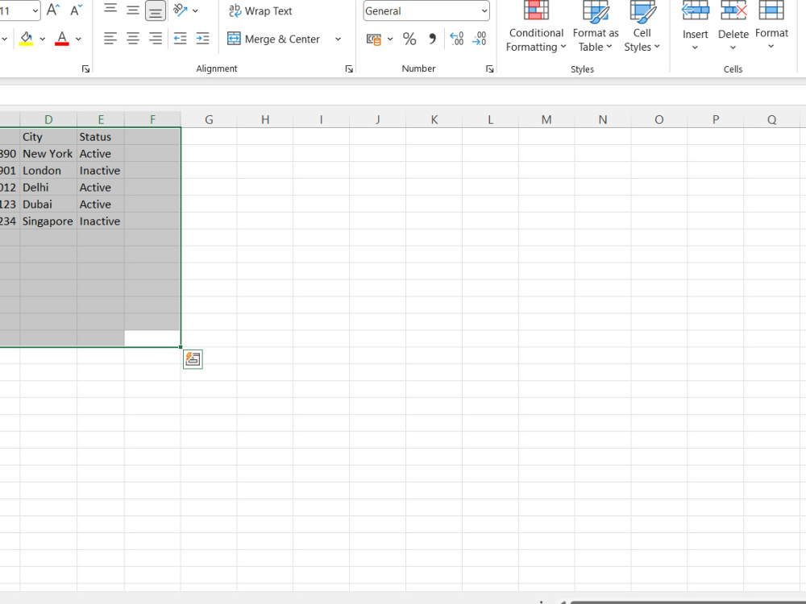Select Active status in New York row
The height and width of the screenshot is (604, 806).
point(101,154)
